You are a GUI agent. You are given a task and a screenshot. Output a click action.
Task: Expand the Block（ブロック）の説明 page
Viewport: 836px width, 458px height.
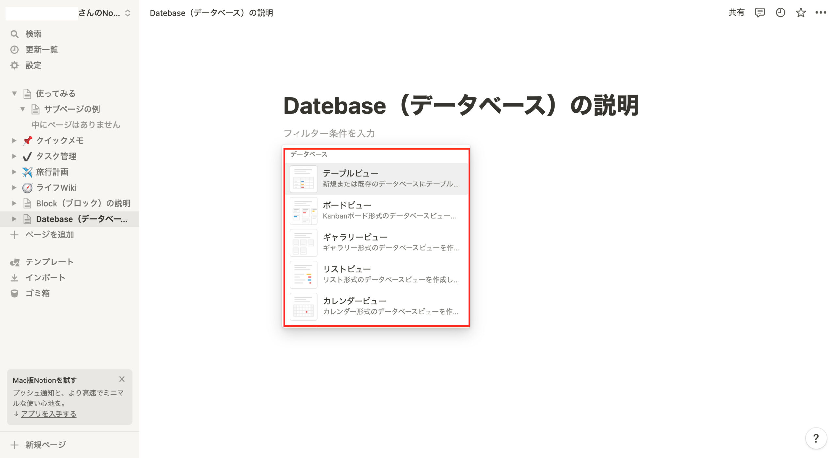point(14,203)
